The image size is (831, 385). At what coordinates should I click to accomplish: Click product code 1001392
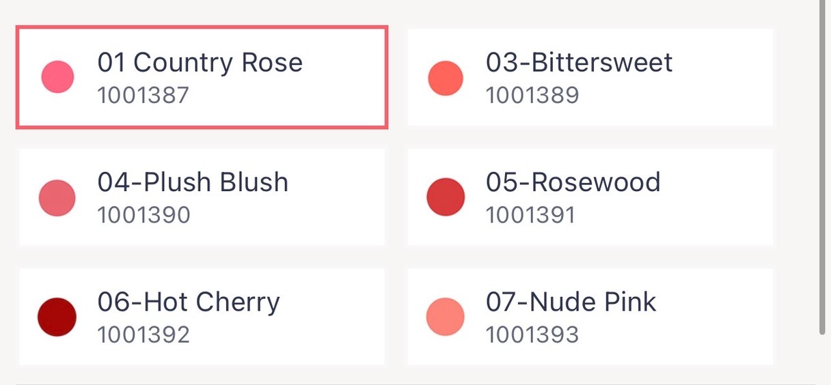coord(144,334)
